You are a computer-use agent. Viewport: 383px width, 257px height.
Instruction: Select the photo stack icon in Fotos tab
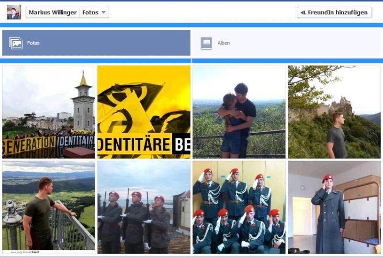(16, 43)
